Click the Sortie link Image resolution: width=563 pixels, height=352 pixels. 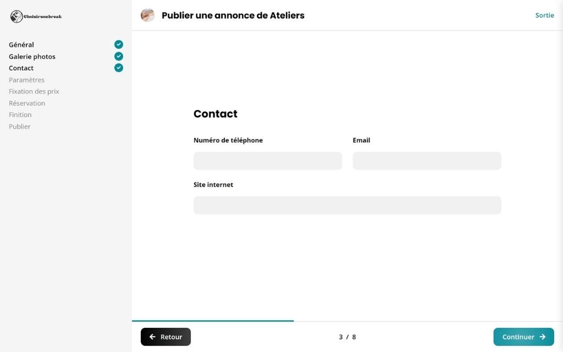[544, 15]
